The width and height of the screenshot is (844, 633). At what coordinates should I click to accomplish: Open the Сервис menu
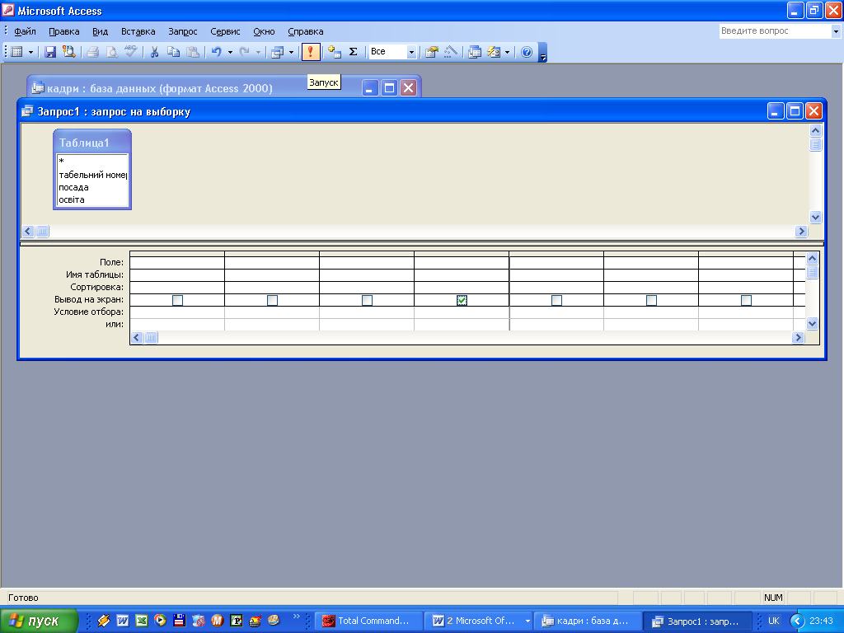225,31
